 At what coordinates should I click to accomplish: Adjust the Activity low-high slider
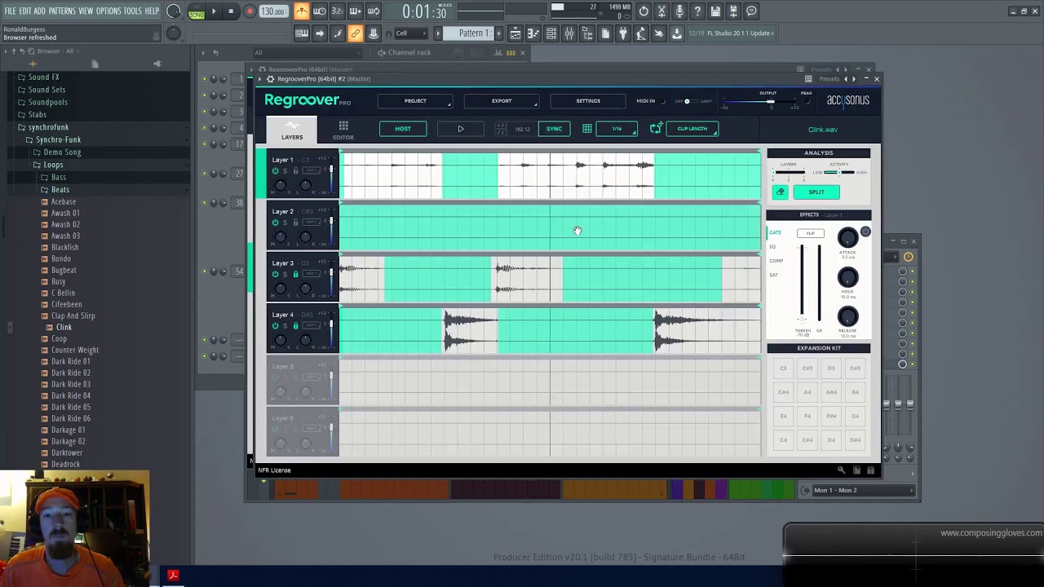click(x=838, y=172)
